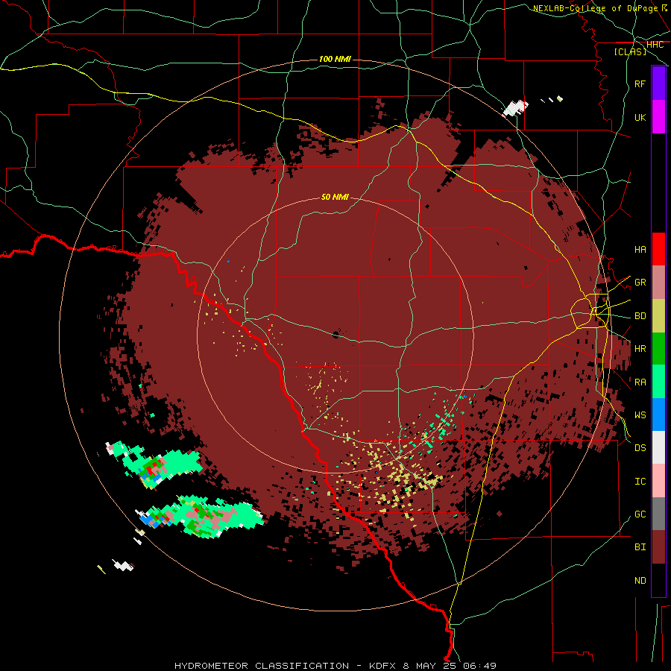
Task: Click the RF purple legend color swatch
Action: coord(658,84)
